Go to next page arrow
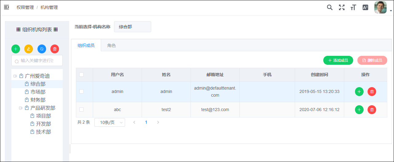 (x=158, y=122)
